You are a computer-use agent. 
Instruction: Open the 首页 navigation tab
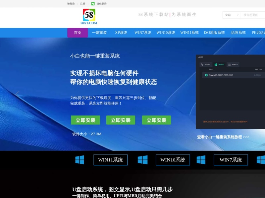(78, 33)
